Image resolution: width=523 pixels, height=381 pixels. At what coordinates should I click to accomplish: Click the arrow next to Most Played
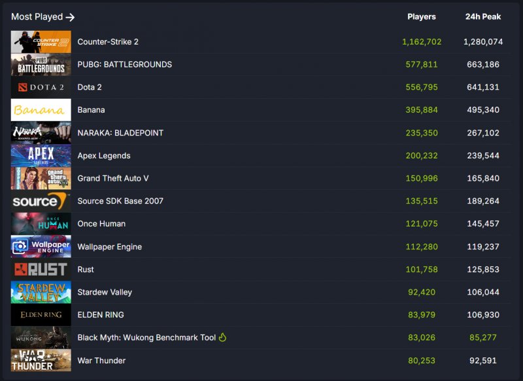[x=69, y=16]
